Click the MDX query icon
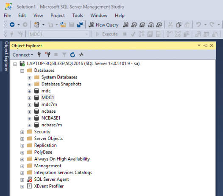 [134, 25]
